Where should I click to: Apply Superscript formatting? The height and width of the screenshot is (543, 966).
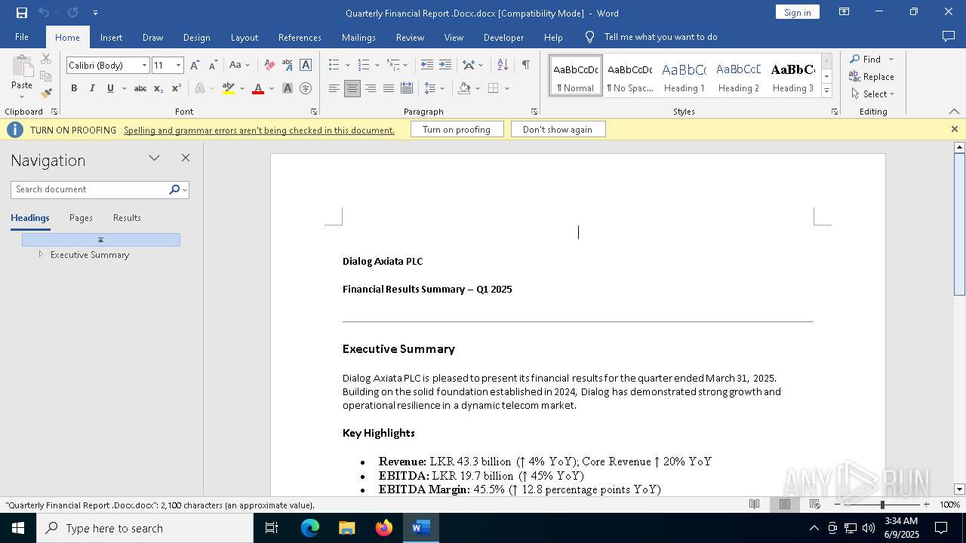pos(176,88)
